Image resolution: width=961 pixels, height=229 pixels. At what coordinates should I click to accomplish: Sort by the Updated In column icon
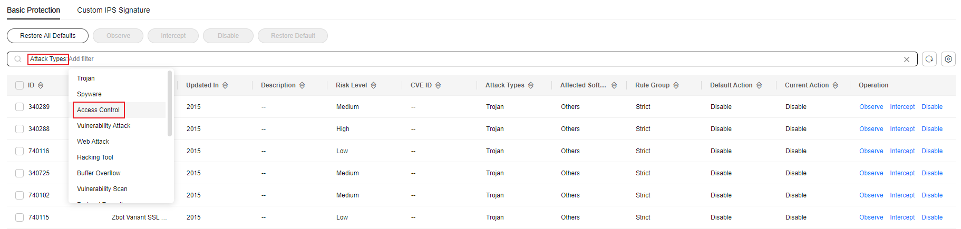click(x=225, y=85)
